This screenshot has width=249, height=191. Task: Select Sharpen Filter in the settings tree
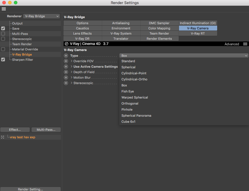(23, 60)
